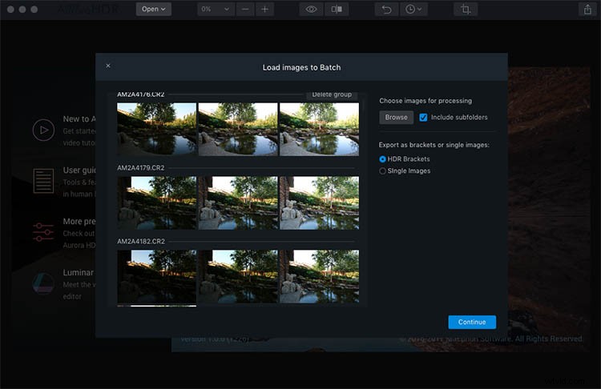Open the Open dropdown menu
Image resolution: width=601 pixels, height=389 pixels.
[153, 9]
